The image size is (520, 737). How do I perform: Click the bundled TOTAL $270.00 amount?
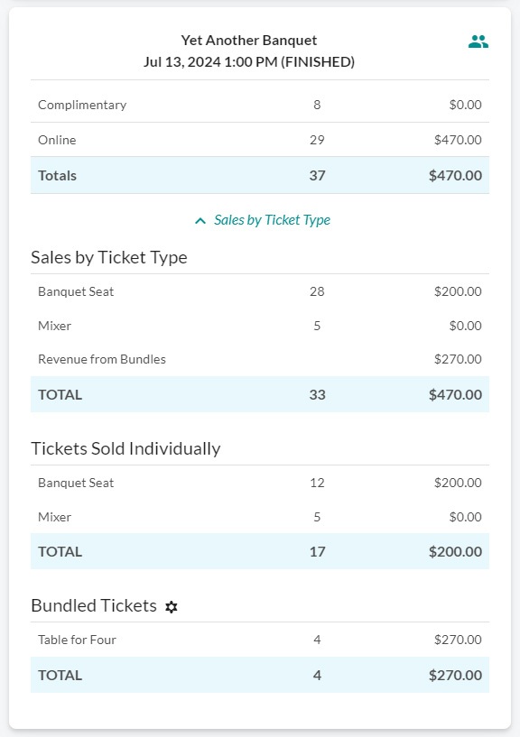[455, 676]
